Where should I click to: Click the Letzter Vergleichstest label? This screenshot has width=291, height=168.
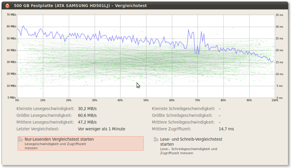(38, 129)
